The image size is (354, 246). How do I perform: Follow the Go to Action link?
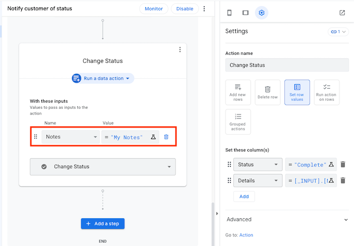tap(246, 235)
